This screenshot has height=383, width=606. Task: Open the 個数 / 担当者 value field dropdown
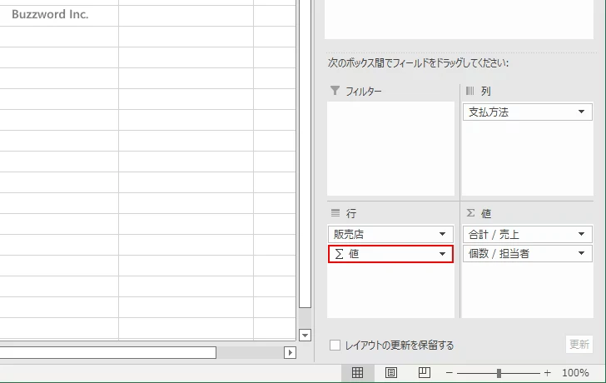pyautogui.click(x=581, y=254)
